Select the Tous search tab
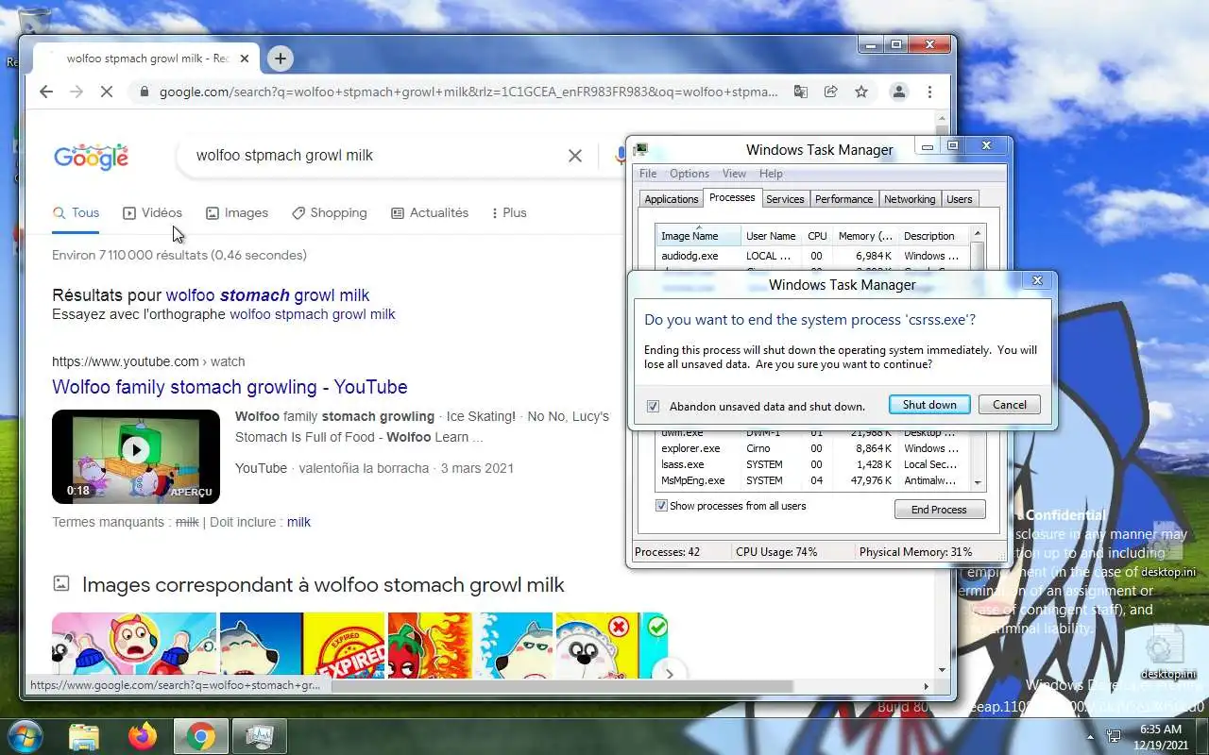1209x755 pixels. pos(77,212)
